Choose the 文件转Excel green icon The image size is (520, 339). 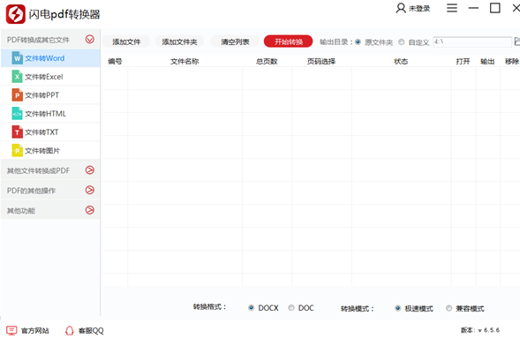(18, 77)
